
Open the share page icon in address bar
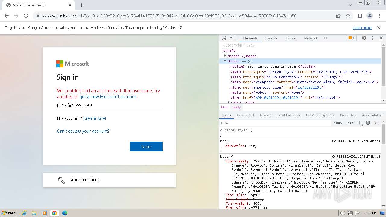click(338, 16)
